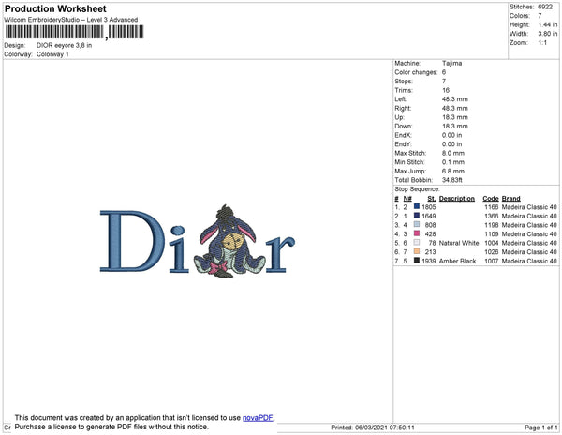Click the "Production Worksheet" title
The width and height of the screenshot is (562, 435).
(55, 9)
